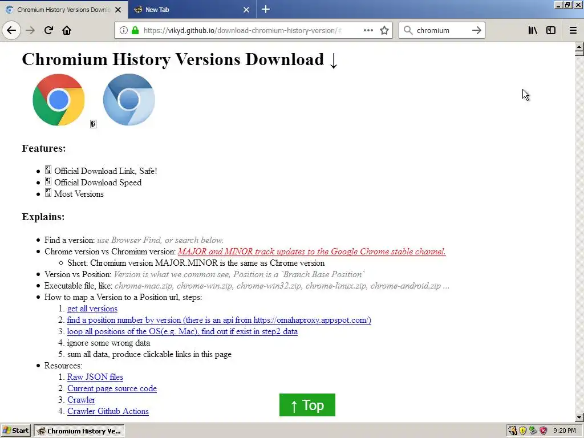Screen dimensions: 584x438
Task: Open the Current page source code link
Action: tap(112, 388)
